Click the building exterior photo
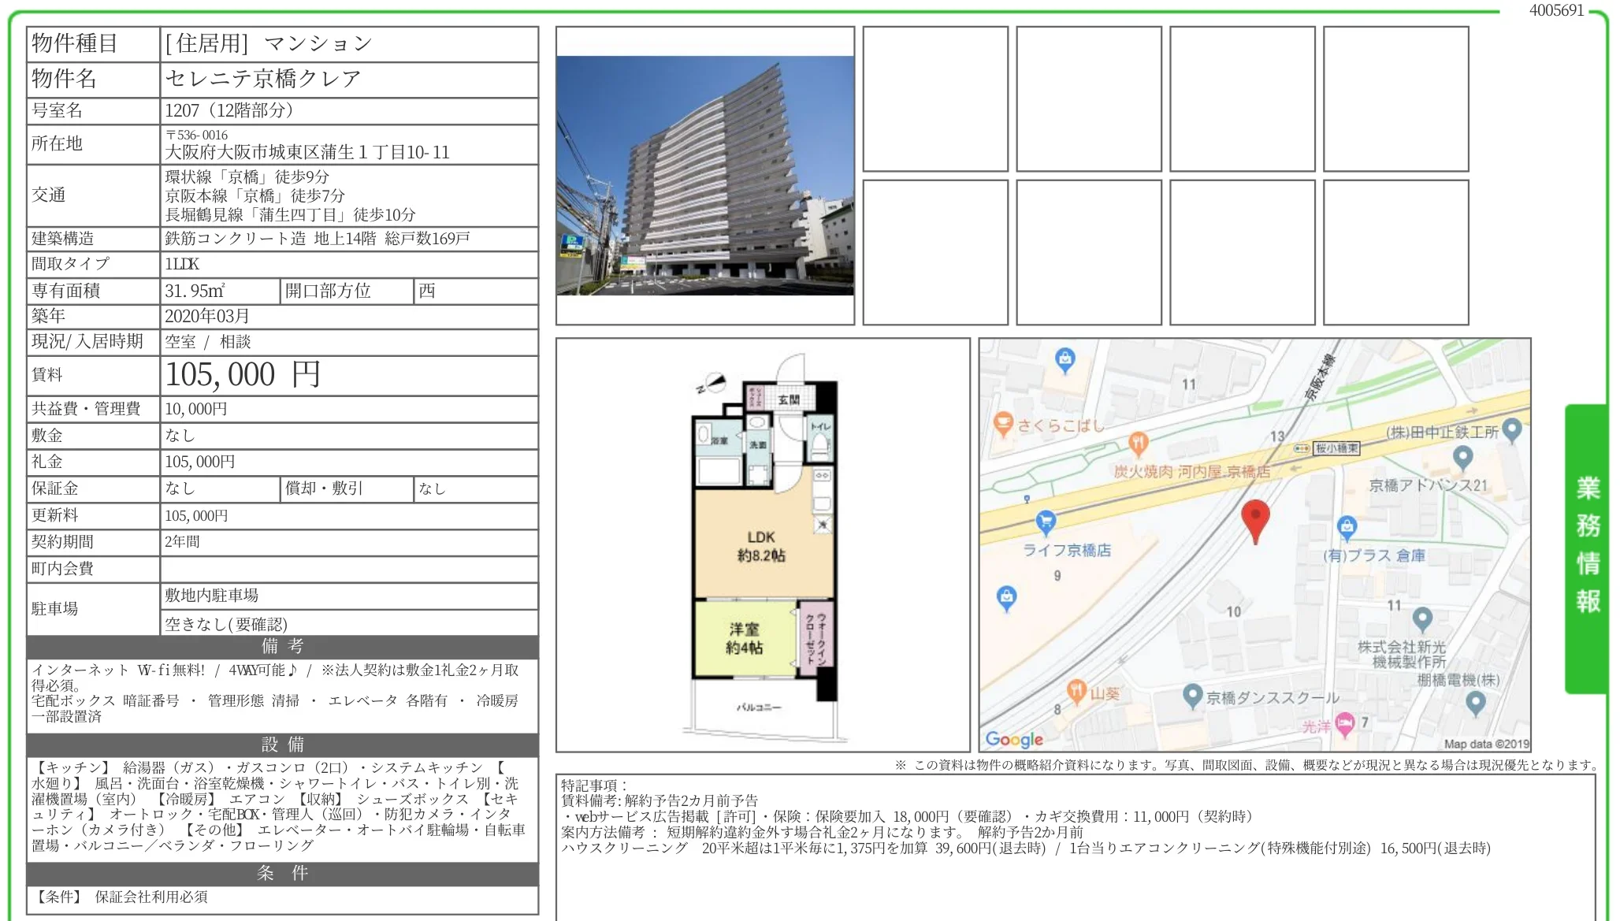The image size is (1620, 921). (x=704, y=176)
